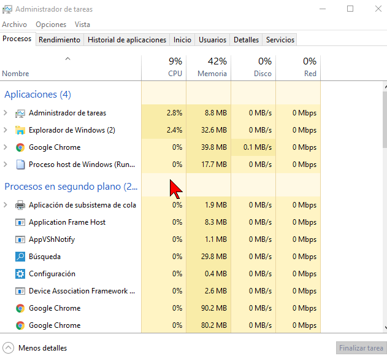Click the 32.6 MB memory value
The image size is (387, 361).
[213, 130]
